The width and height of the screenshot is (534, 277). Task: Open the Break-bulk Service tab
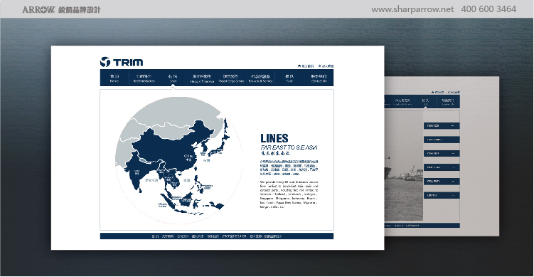point(260,78)
